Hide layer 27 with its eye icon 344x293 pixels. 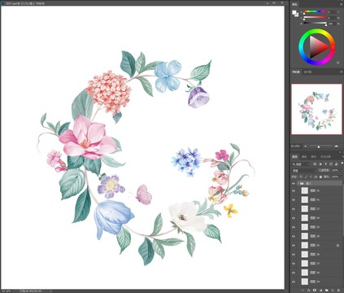pos(294,209)
